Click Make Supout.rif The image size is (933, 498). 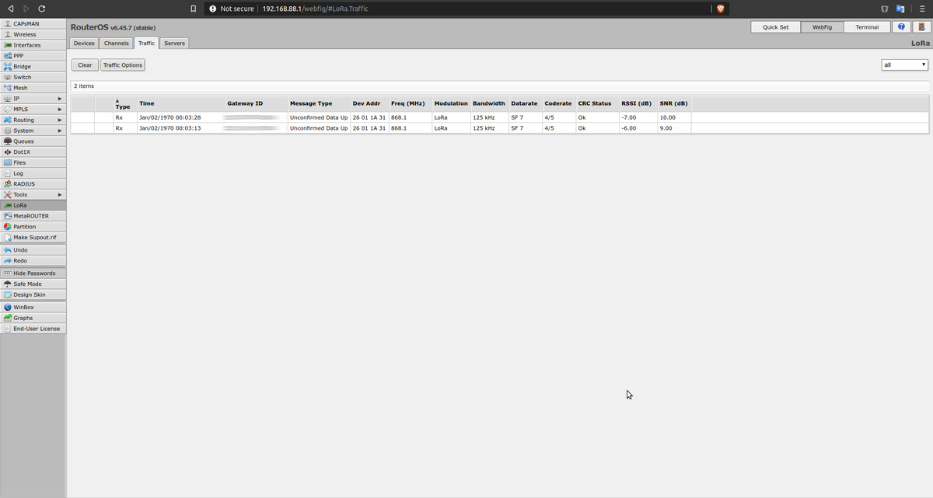33,237
